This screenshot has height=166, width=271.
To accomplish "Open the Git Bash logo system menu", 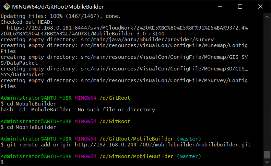I will [x=7, y=7].
